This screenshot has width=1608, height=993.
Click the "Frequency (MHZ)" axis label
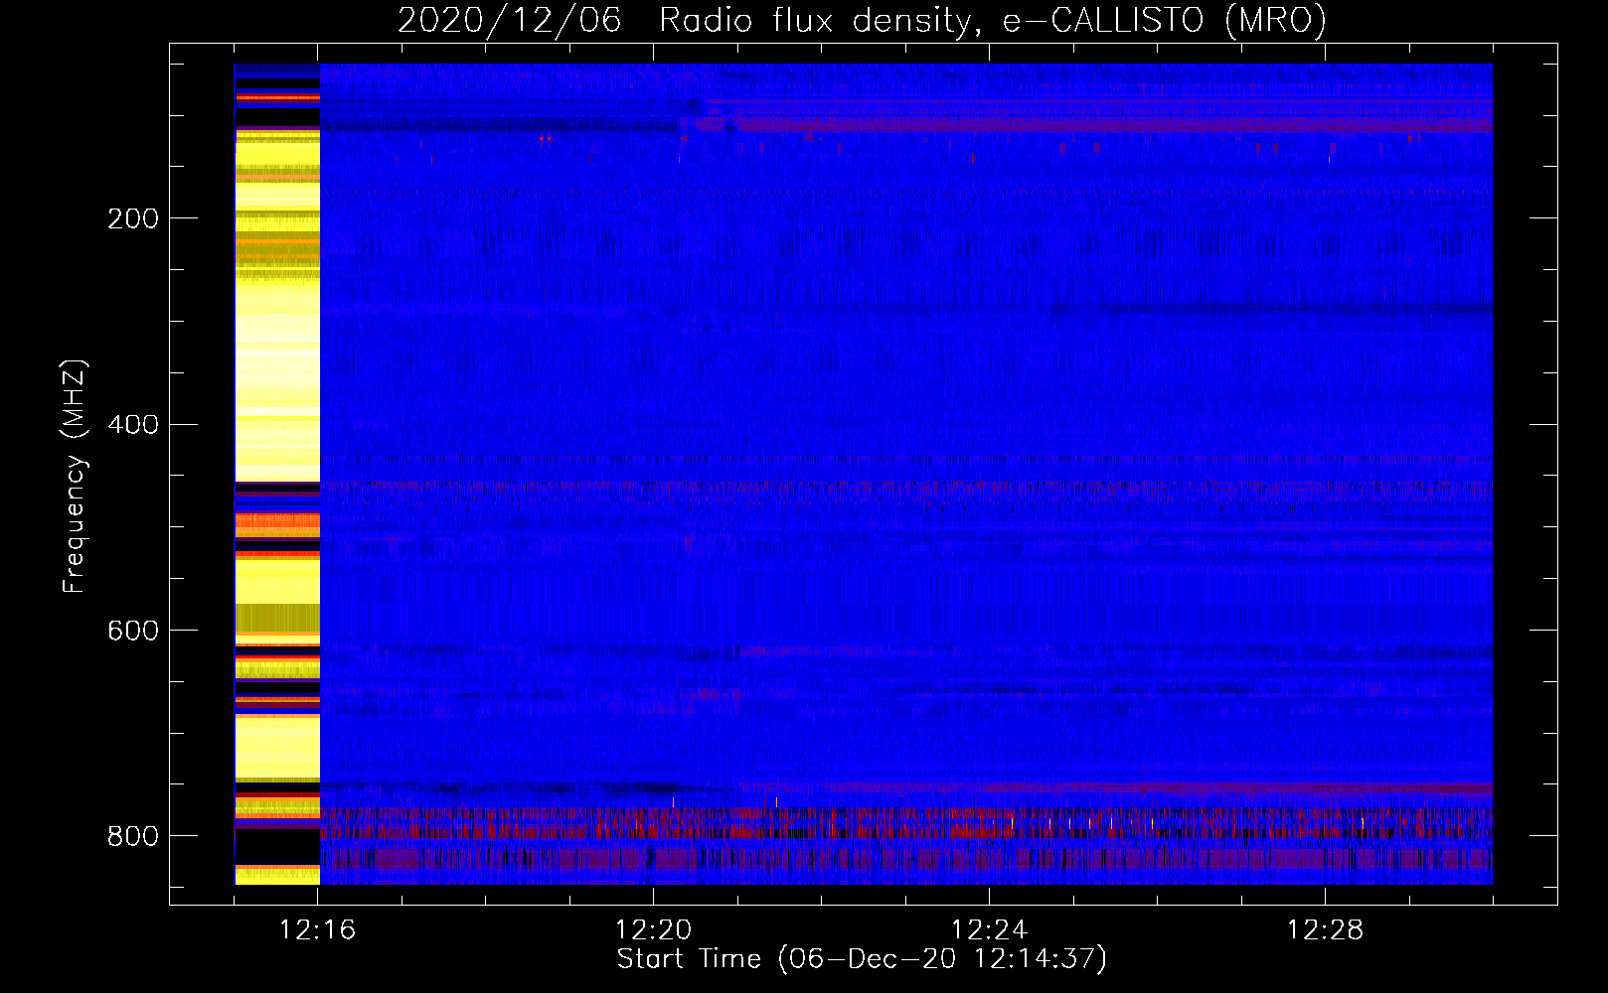pyautogui.click(x=75, y=476)
